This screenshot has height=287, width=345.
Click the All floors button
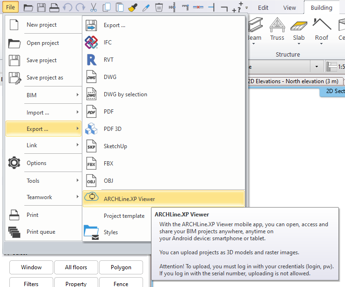coord(76,267)
